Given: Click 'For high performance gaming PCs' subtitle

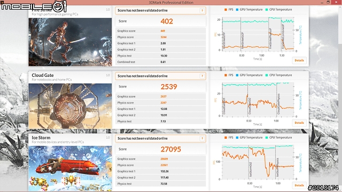Looking at the screenshot, I should [55, 14].
